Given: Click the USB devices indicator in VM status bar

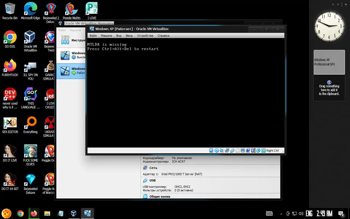Looking at the screenshot, I should click(x=232, y=151).
